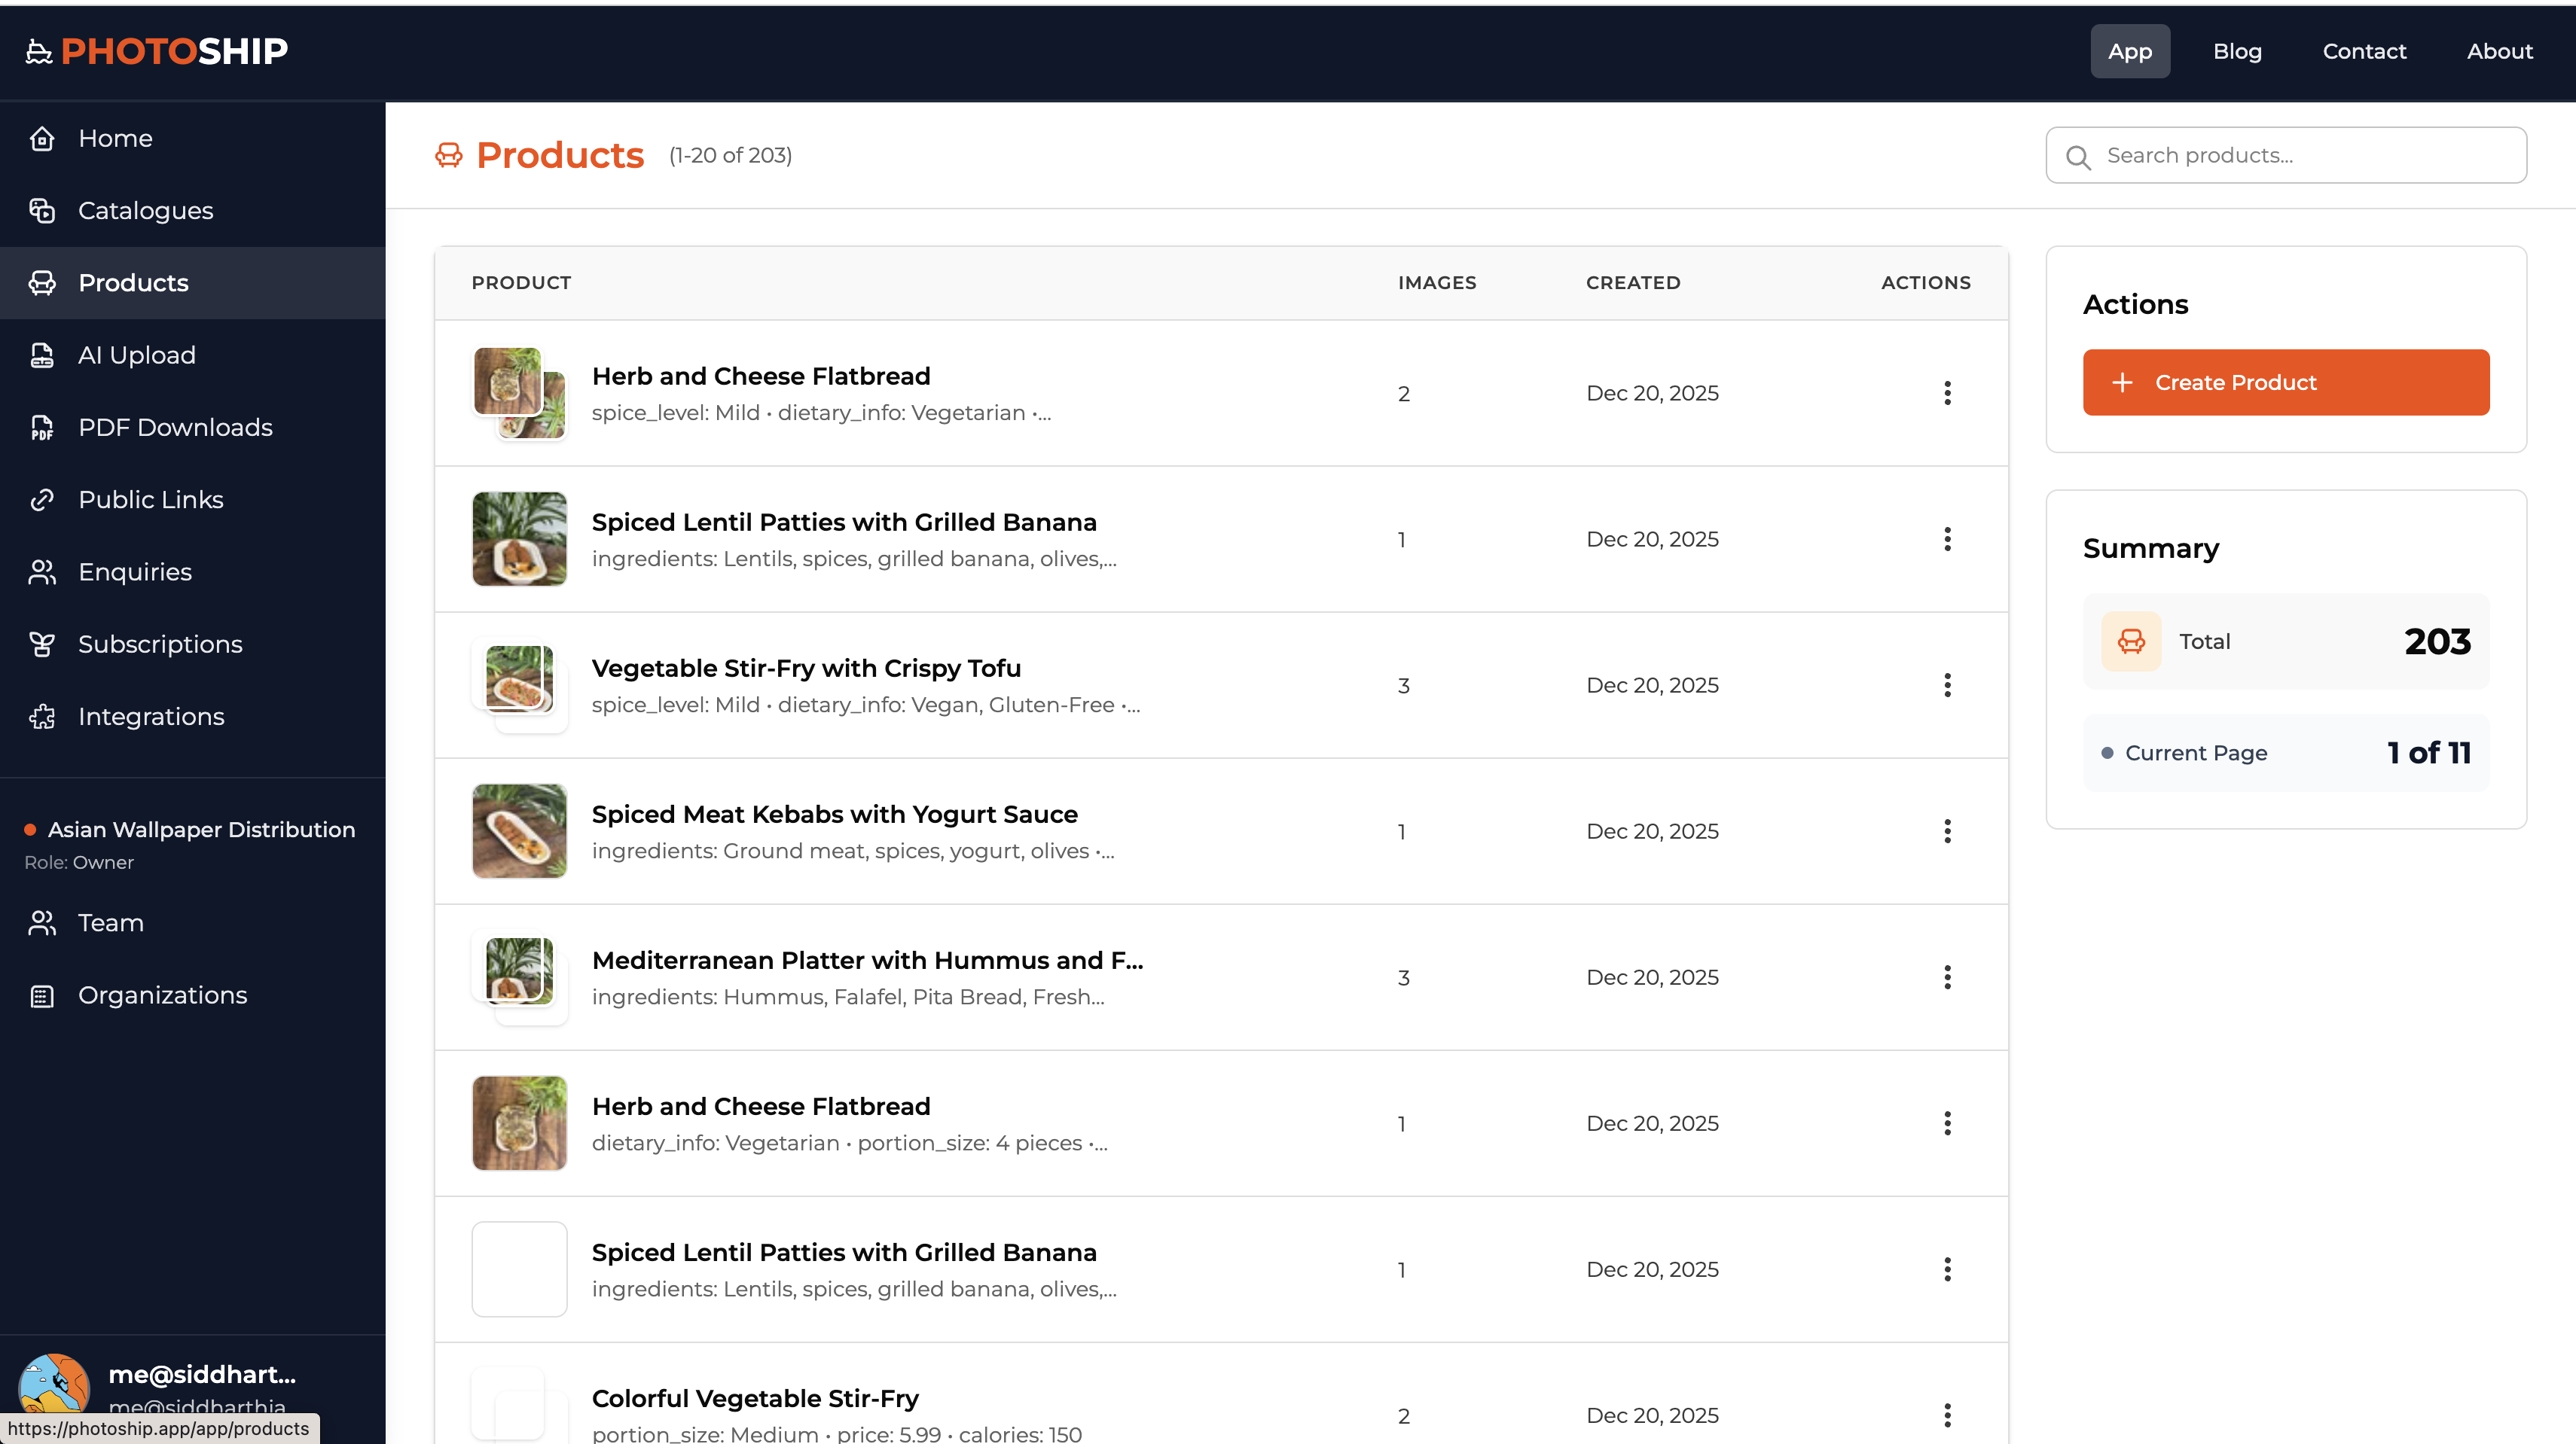Select the Enquiries icon

[42, 571]
